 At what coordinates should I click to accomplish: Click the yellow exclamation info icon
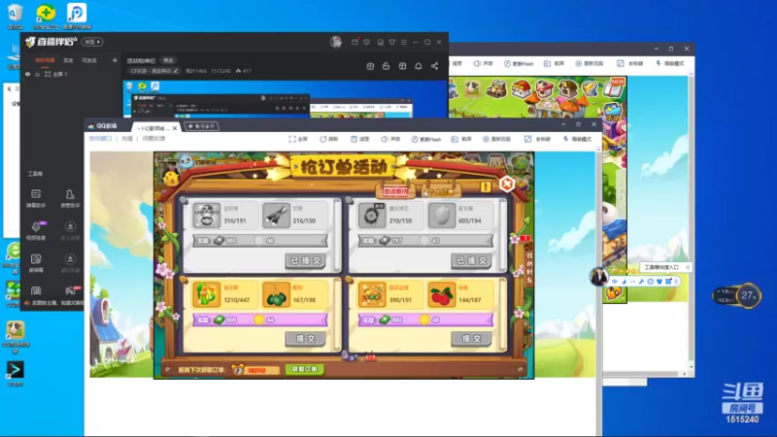click(x=485, y=186)
